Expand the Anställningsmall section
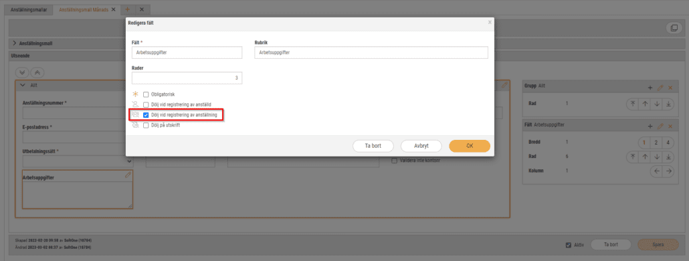This screenshot has height=261, width=689. coord(15,43)
